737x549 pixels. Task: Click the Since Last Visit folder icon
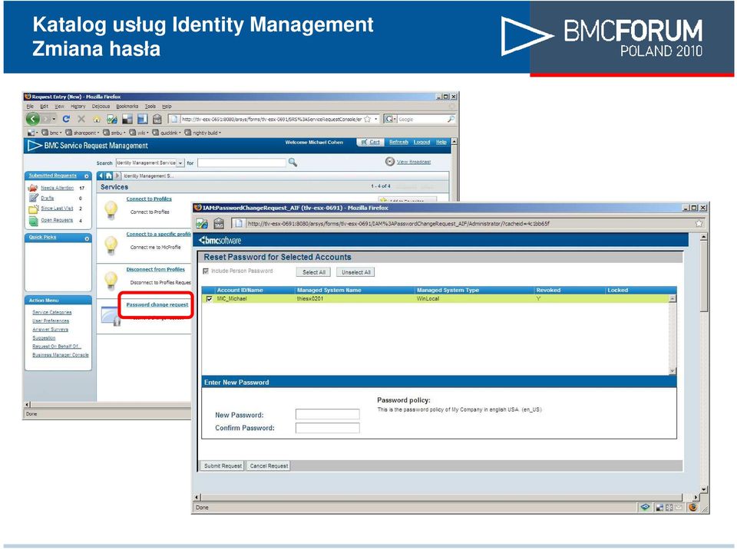tap(33, 209)
